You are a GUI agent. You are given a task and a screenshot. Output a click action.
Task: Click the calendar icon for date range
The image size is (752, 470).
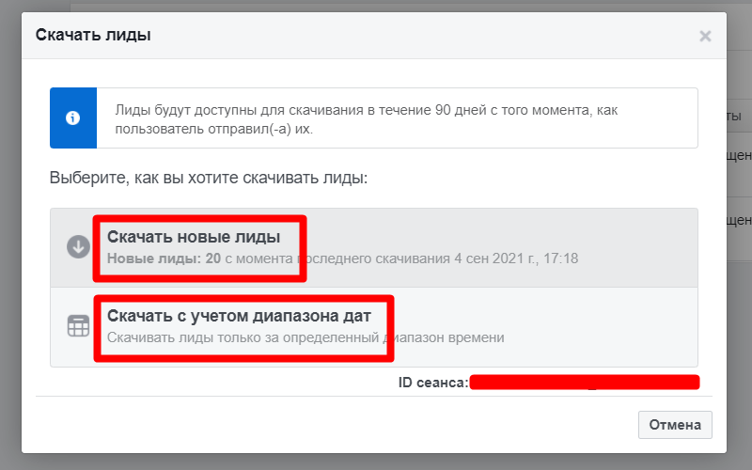(x=77, y=326)
